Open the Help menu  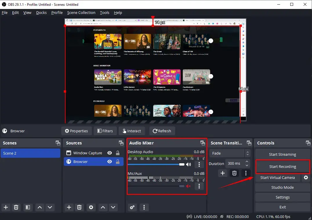(118, 12)
